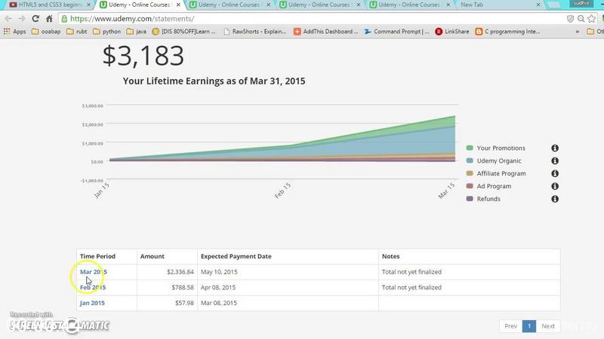Reload the Udemy statements page
The image size is (604, 339).
[x=35, y=18]
